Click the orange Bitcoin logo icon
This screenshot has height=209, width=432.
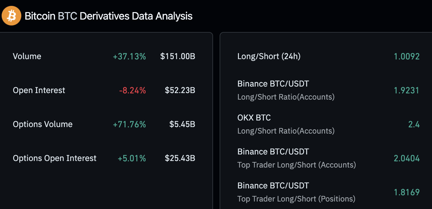[x=11, y=16]
